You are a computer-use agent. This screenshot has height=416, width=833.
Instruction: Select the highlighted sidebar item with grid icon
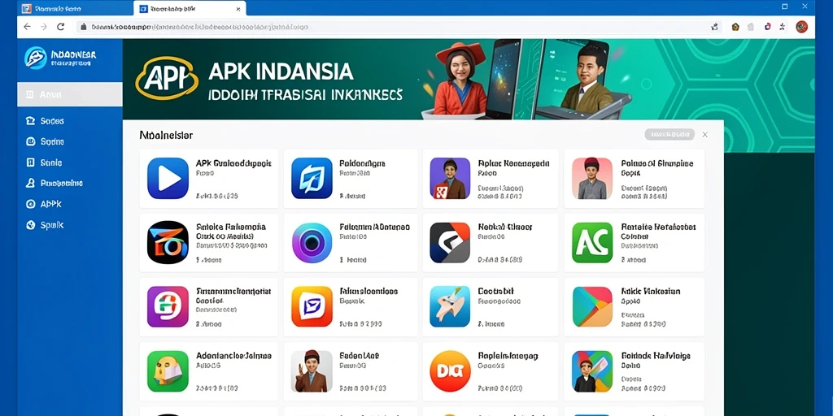point(70,94)
